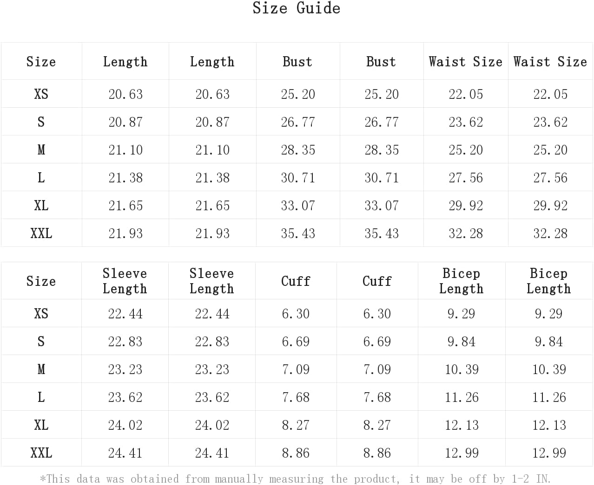Click the Size Guide title

(x=297, y=8)
